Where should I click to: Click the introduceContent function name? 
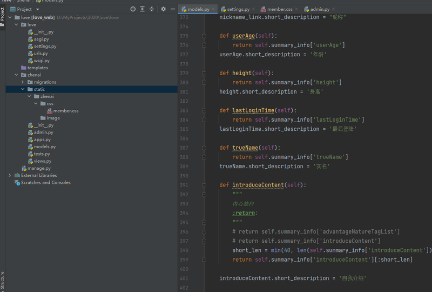(258, 185)
